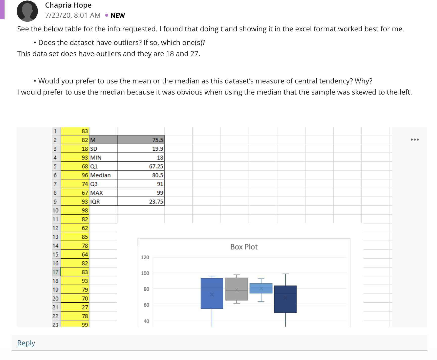Click the SD value cell 19.9

(141, 149)
